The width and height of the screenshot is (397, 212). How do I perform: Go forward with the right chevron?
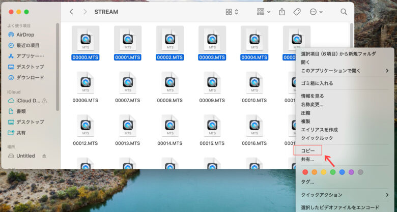click(x=84, y=12)
